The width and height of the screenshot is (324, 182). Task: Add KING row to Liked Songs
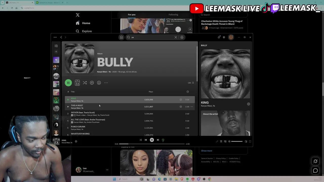point(181,100)
